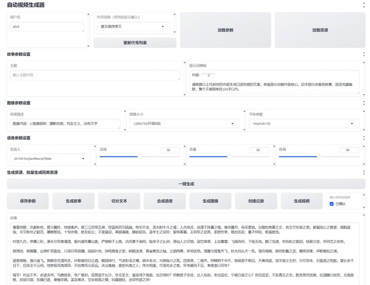Focus the 主题 topic input field
Screen dimensions: 370x285
pos(95,75)
